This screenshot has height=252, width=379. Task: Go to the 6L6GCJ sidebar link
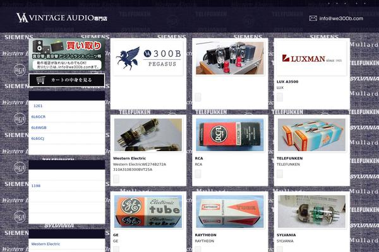pos(38,139)
